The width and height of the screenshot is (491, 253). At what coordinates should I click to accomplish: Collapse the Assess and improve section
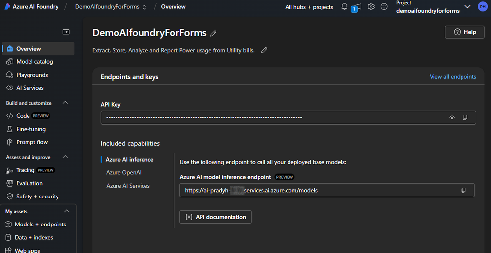65,157
